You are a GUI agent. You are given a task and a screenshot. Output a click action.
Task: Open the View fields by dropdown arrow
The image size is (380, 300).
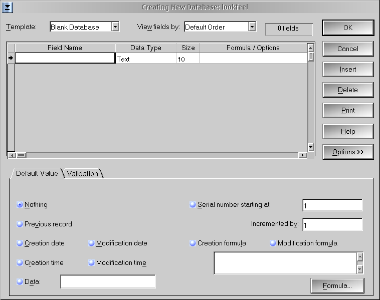252,27
